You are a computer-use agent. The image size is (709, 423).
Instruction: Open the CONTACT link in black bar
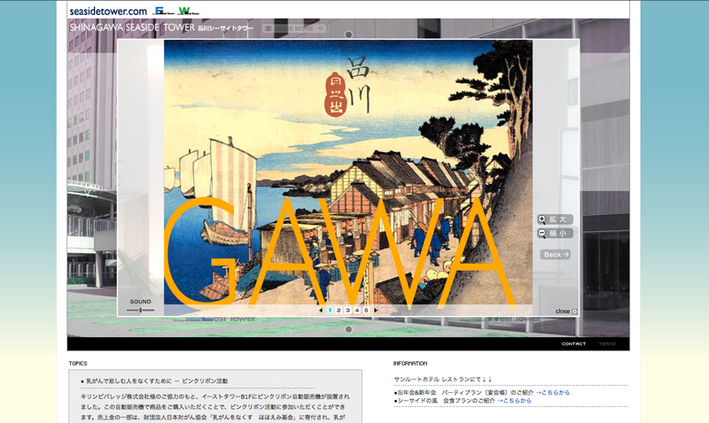coord(573,344)
